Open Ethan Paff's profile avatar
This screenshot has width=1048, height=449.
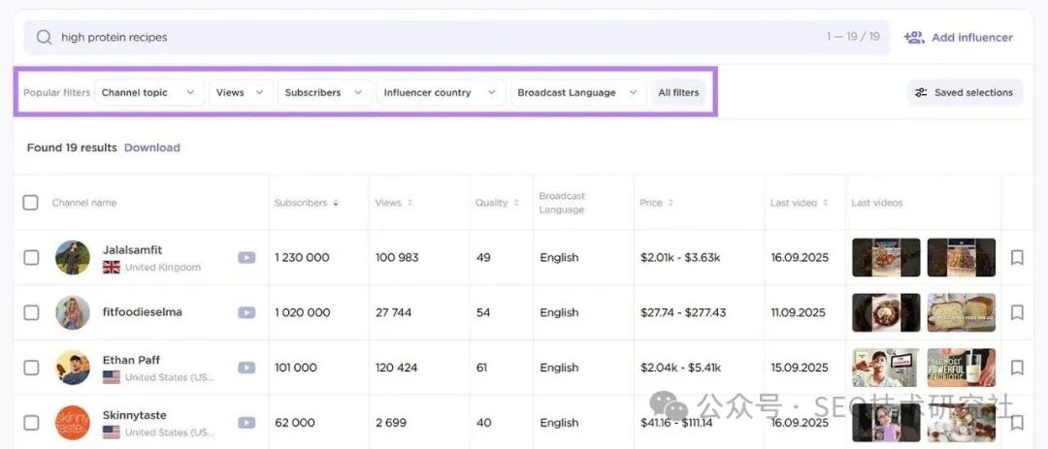click(x=73, y=368)
